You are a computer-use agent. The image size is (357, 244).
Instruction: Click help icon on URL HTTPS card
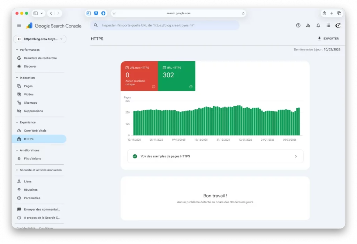tap(191, 87)
